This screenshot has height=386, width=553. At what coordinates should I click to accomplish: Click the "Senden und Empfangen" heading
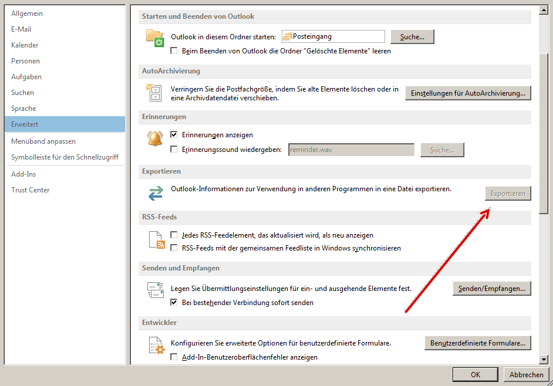(x=181, y=268)
